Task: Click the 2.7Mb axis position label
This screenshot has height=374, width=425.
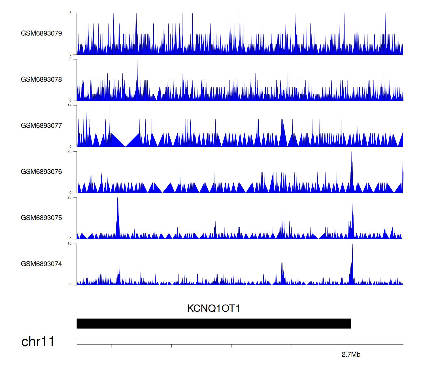Action: click(351, 354)
